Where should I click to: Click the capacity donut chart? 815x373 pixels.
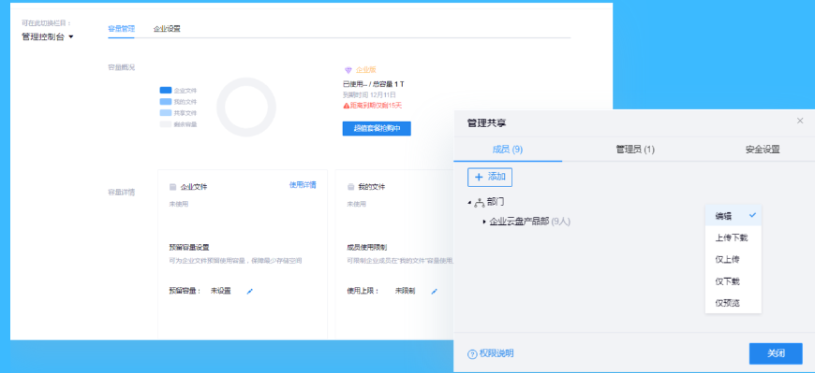(246, 108)
